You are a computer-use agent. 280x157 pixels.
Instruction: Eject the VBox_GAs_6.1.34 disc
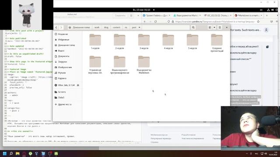pyautogui.click(x=78, y=85)
